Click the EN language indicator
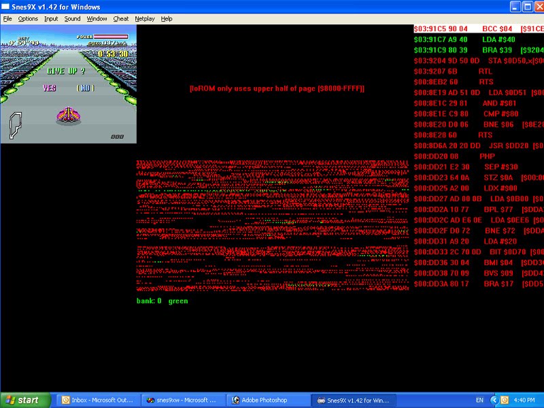544x408 pixels. (479, 400)
